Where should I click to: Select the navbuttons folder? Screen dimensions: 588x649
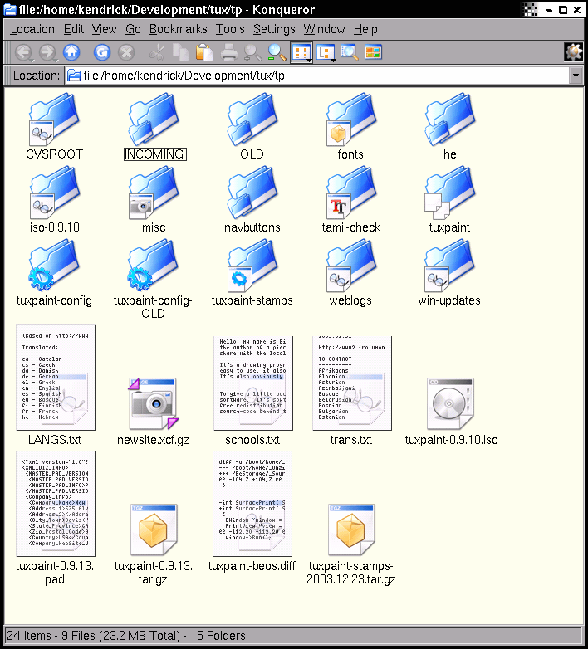point(252,199)
